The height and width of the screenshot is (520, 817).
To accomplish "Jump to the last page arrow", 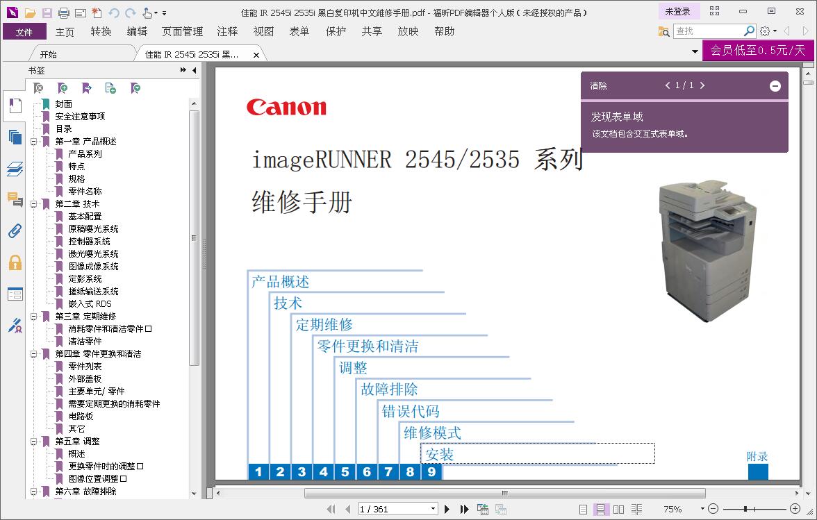I will 464,509.
